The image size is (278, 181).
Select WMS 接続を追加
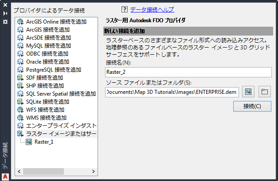coord(46,118)
